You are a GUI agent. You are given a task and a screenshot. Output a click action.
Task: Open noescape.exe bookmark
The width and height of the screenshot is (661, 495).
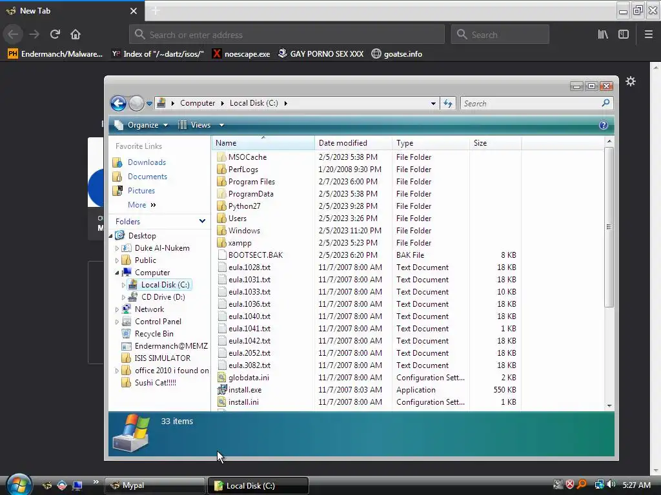(x=241, y=54)
